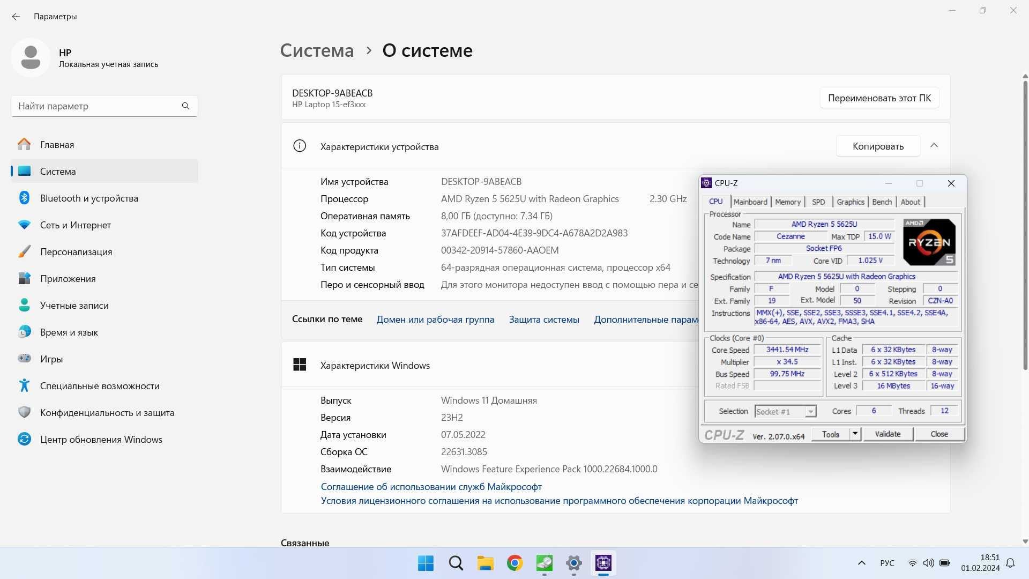Open File Explorer from the taskbar
1029x579 pixels.
tap(486, 563)
